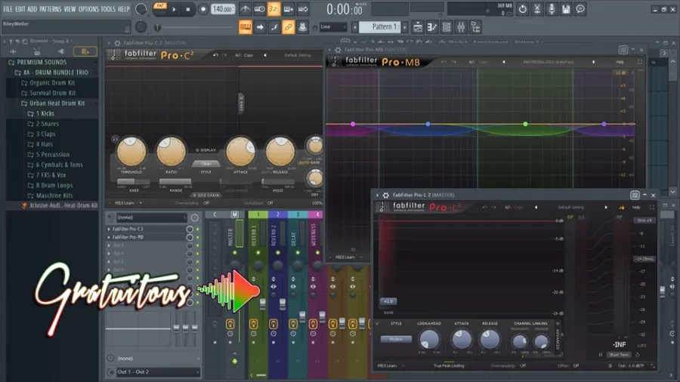The width and height of the screenshot is (680, 382).
Task: Adjust the REVERB 1 volume fader
Action: [263, 304]
